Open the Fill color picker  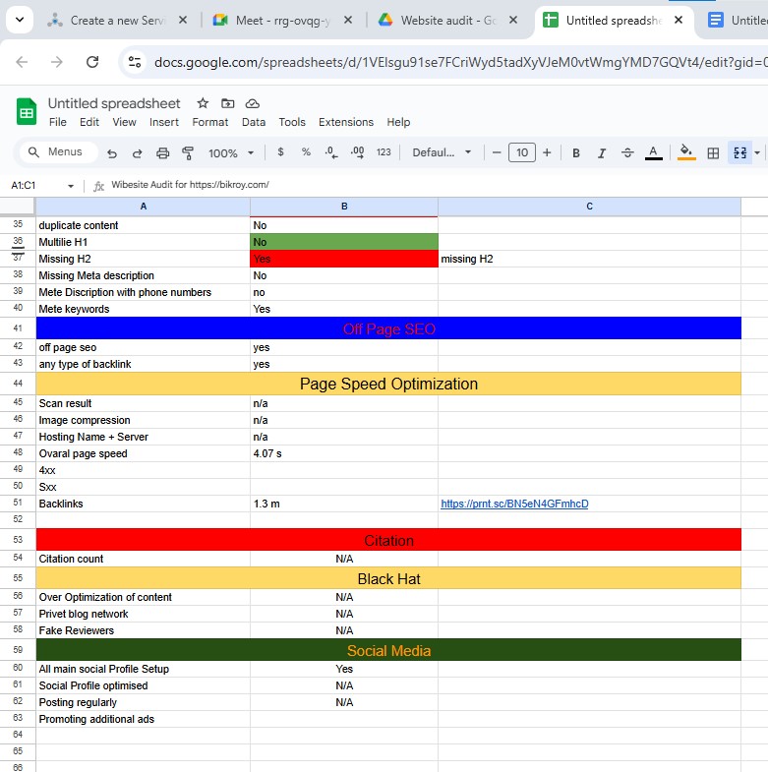click(x=686, y=152)
